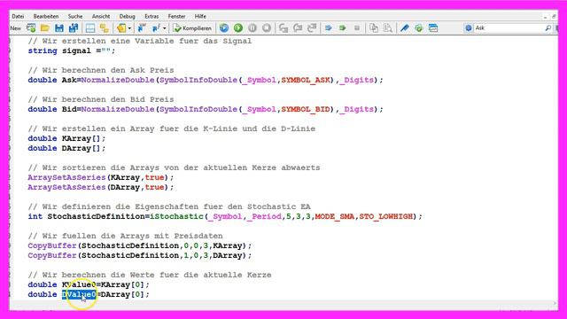Click the 'string signal' declaration line
This screenshot has width=567, height=319.
[x=72, y=51]
